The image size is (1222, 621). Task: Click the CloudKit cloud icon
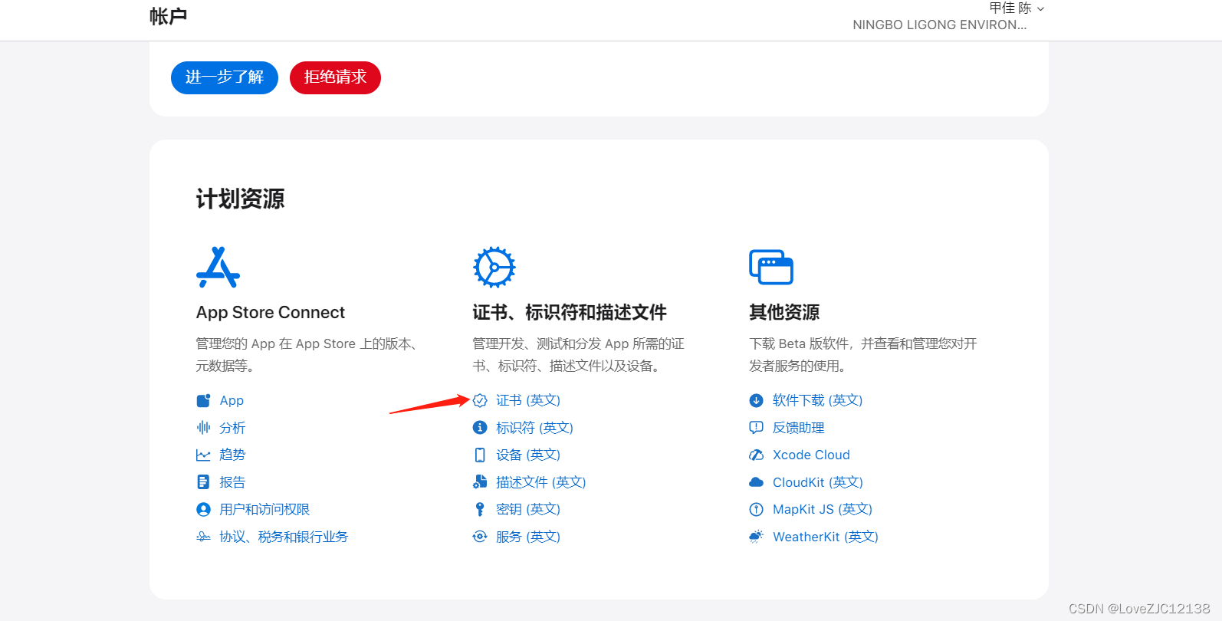point(757,482)
